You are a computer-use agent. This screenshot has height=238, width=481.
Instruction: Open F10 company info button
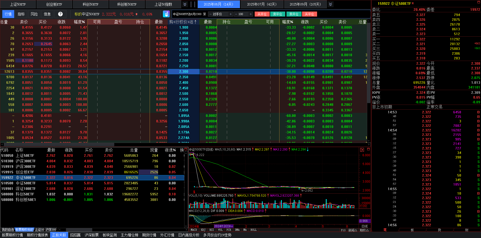343,230
